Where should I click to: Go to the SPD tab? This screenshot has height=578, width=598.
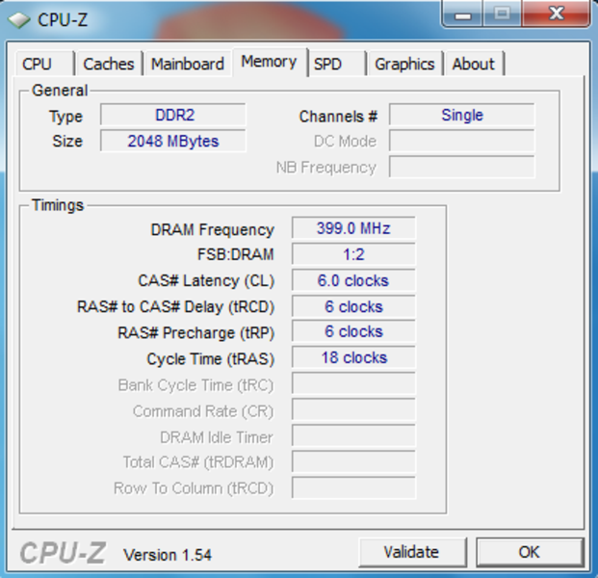[337, 64]
